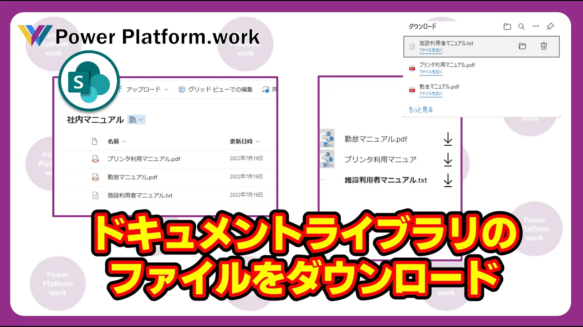The height and width of the screenshot is (327, 583).
Task: Click the sync icon in SharePoint toolbar
Action: [266, 89]
